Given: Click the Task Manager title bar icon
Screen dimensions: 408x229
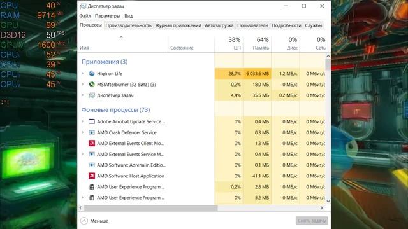Looking at the screenshot, I should 83,6.
